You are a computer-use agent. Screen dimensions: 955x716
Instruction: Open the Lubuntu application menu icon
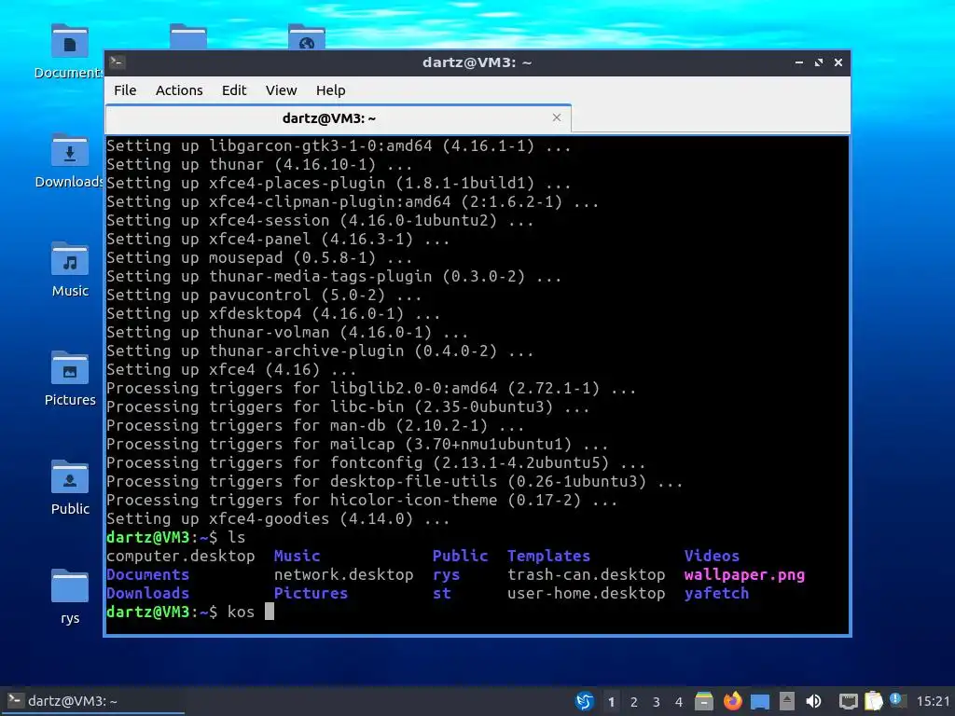[x=584, y=701]
